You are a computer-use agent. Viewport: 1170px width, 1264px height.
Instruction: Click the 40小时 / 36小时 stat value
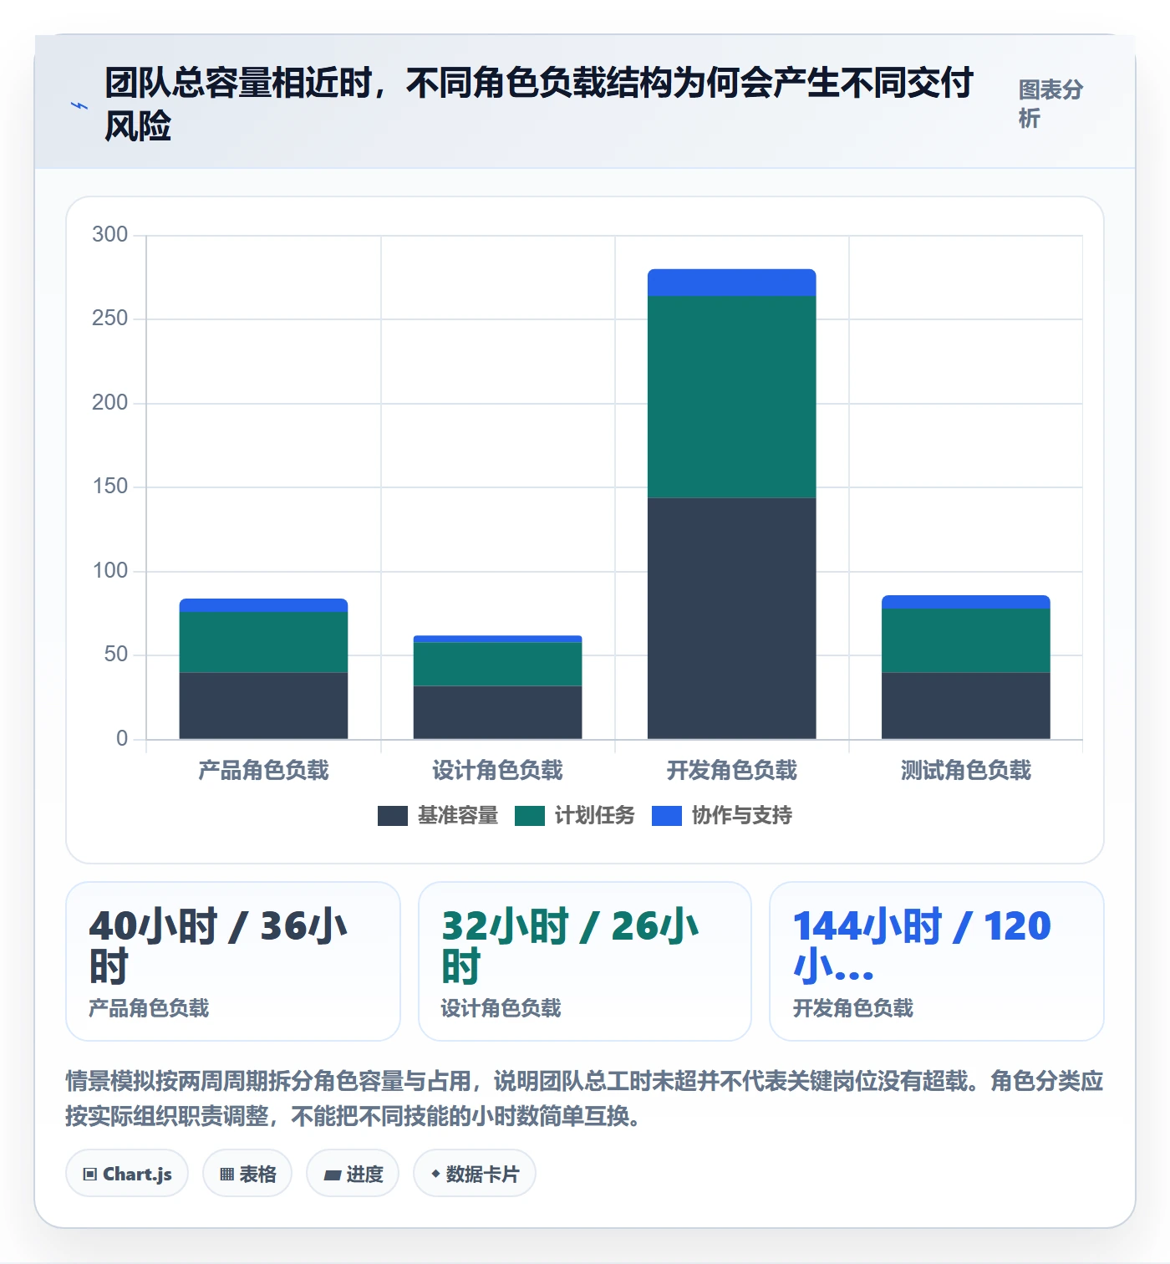tap(218, 946)
